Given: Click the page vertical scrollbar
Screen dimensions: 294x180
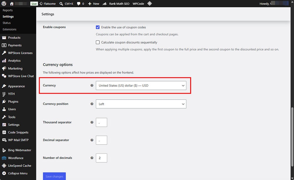Looking at the screenshot, I should (x=292, y=137).
